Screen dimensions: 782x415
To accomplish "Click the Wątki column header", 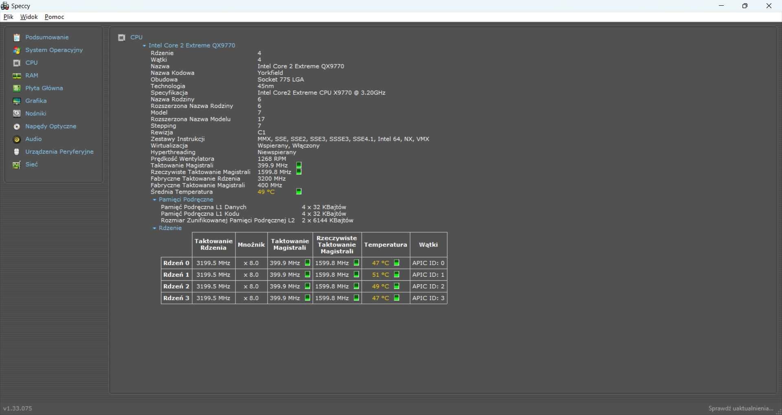I will pyautogui.click(x=428, y=245).
